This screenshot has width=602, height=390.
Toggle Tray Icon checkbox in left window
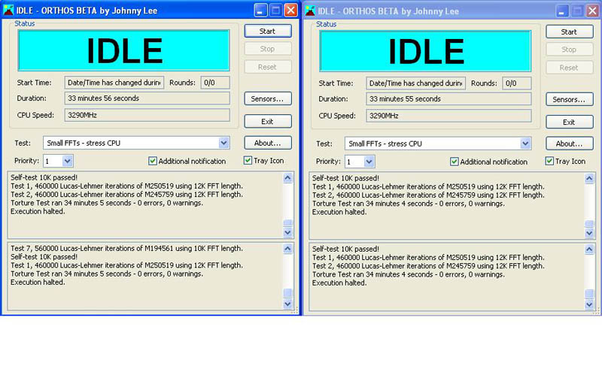(x=248, y=160)
